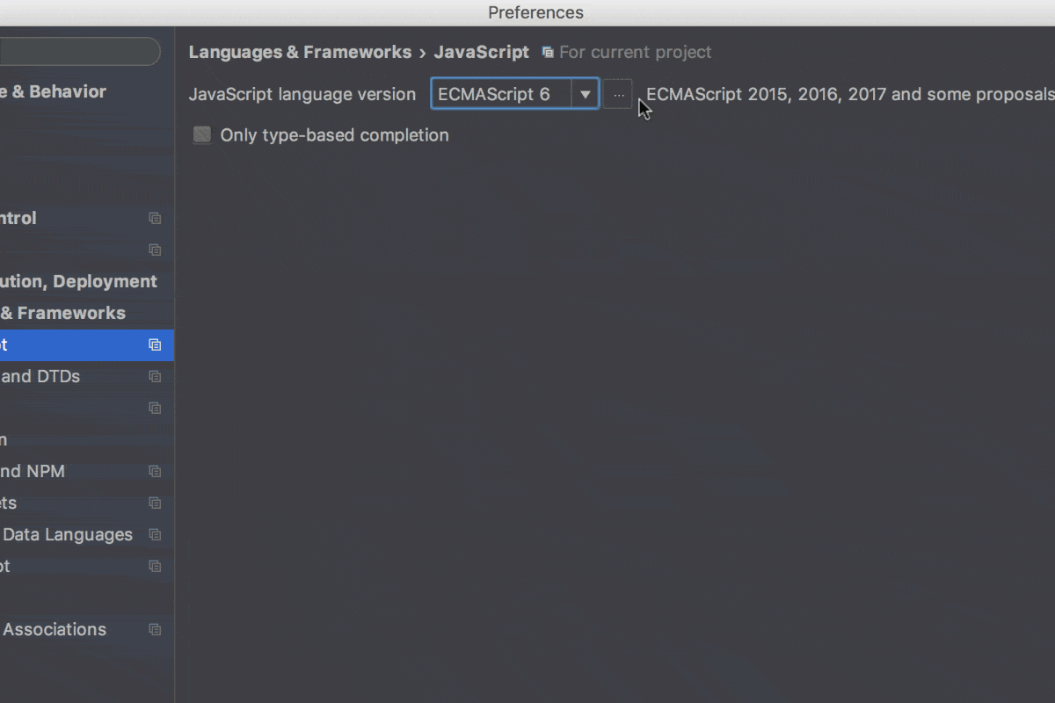1055x703 pixels.
Task: Click the 'For current project' icon in the header
Action: [548, 53]
